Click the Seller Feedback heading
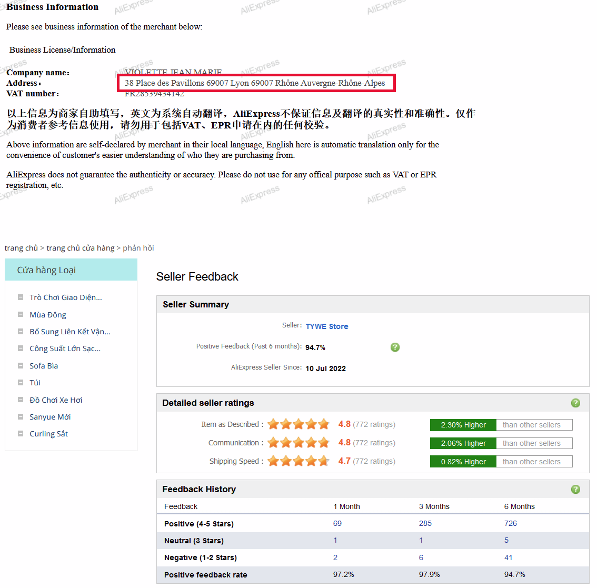Image resolution: width=597 pixels, height=588 pixels. tap(197, 276)
